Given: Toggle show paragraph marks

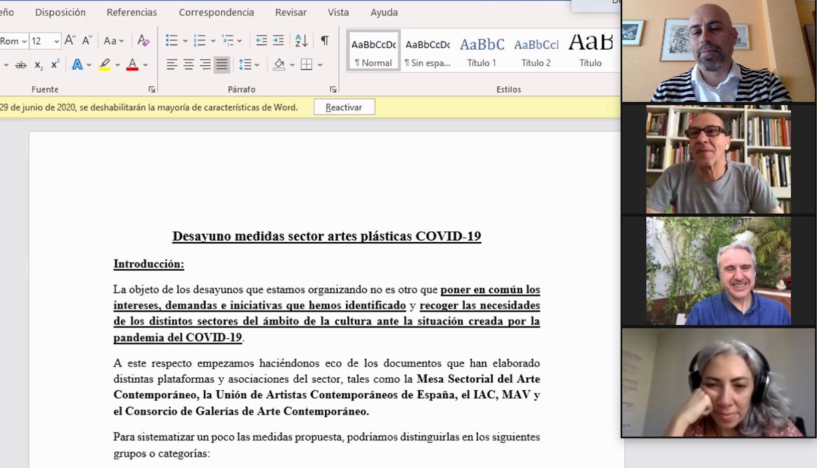Looking at the screenshot, I should pos(325,41).
